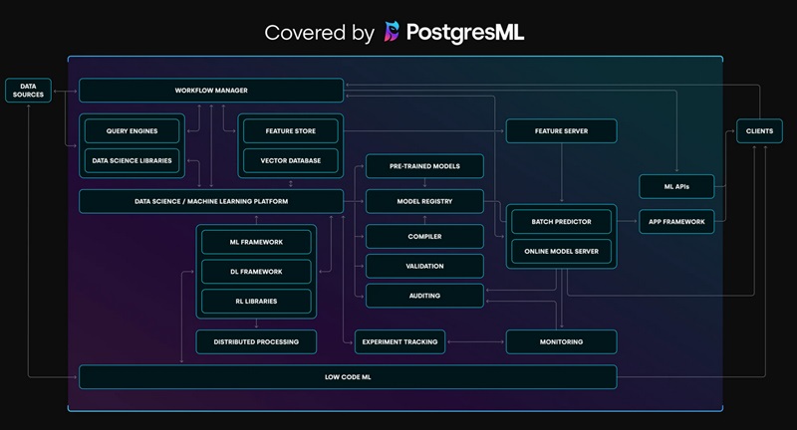Click the Data Science Libraries box
This screenshot has height=430, width=797.
[x=132, y=160]
